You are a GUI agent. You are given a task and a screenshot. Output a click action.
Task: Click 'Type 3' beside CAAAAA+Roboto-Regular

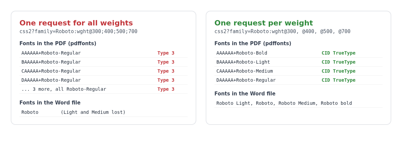click(x=166, y=71)
